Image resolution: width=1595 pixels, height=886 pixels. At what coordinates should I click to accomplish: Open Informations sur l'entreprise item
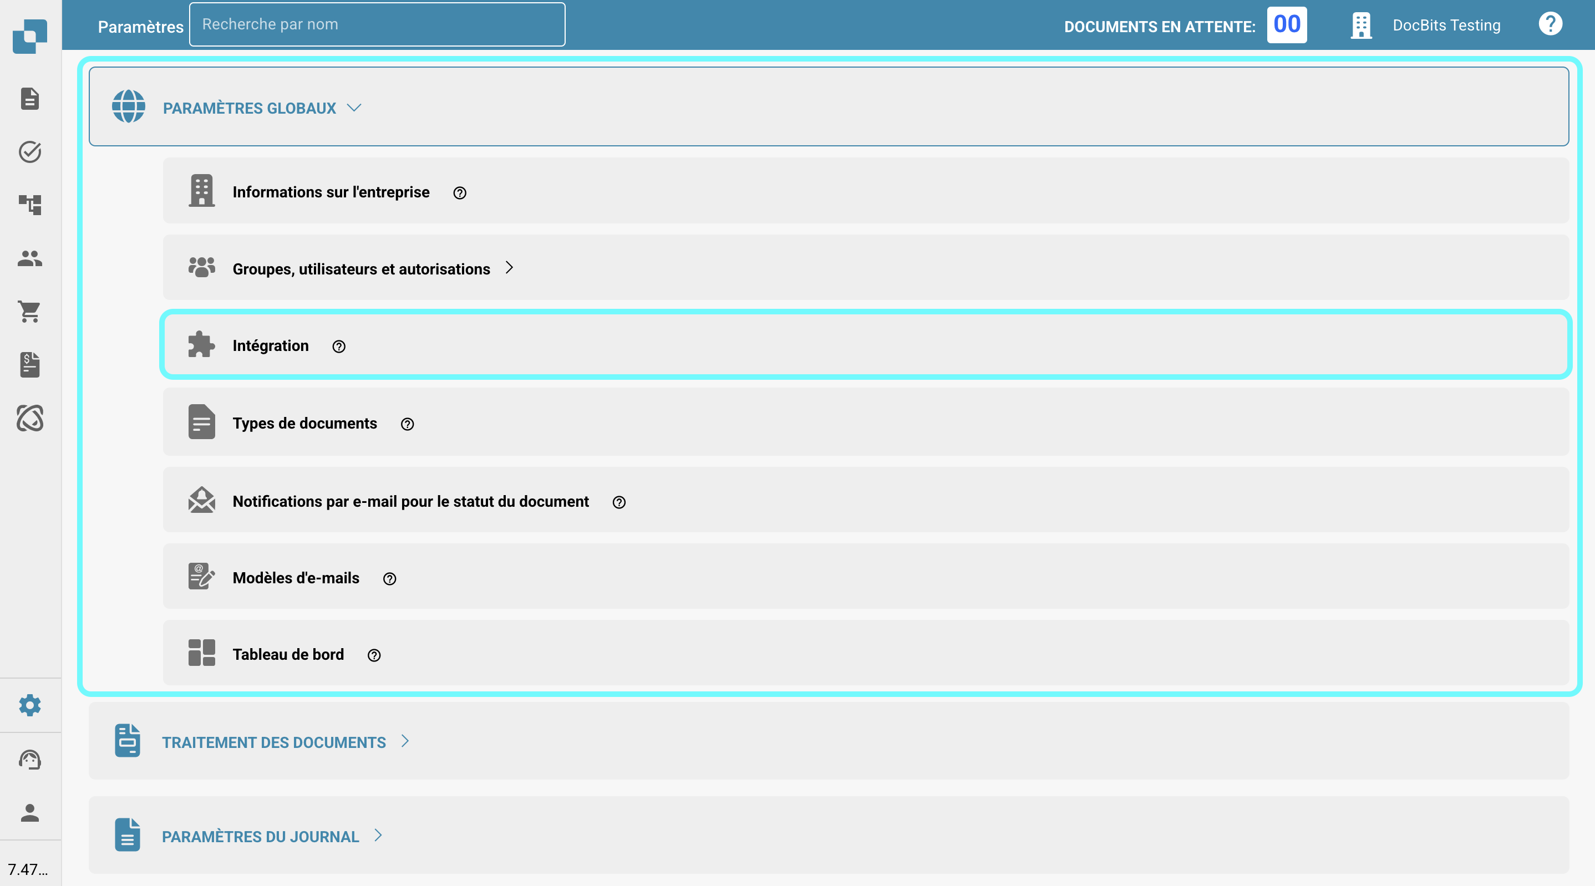[331, 192]
